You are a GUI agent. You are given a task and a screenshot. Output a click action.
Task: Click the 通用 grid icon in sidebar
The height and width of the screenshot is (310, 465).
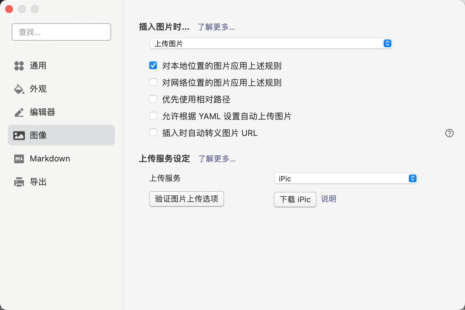[19, 66]
